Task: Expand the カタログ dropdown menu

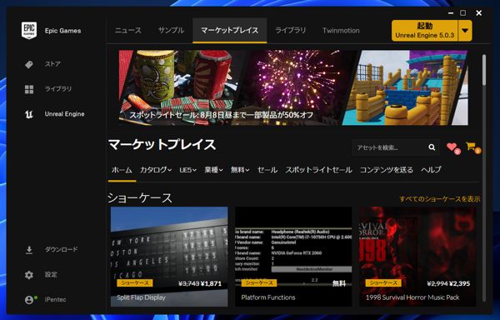Action: [156, 170]
